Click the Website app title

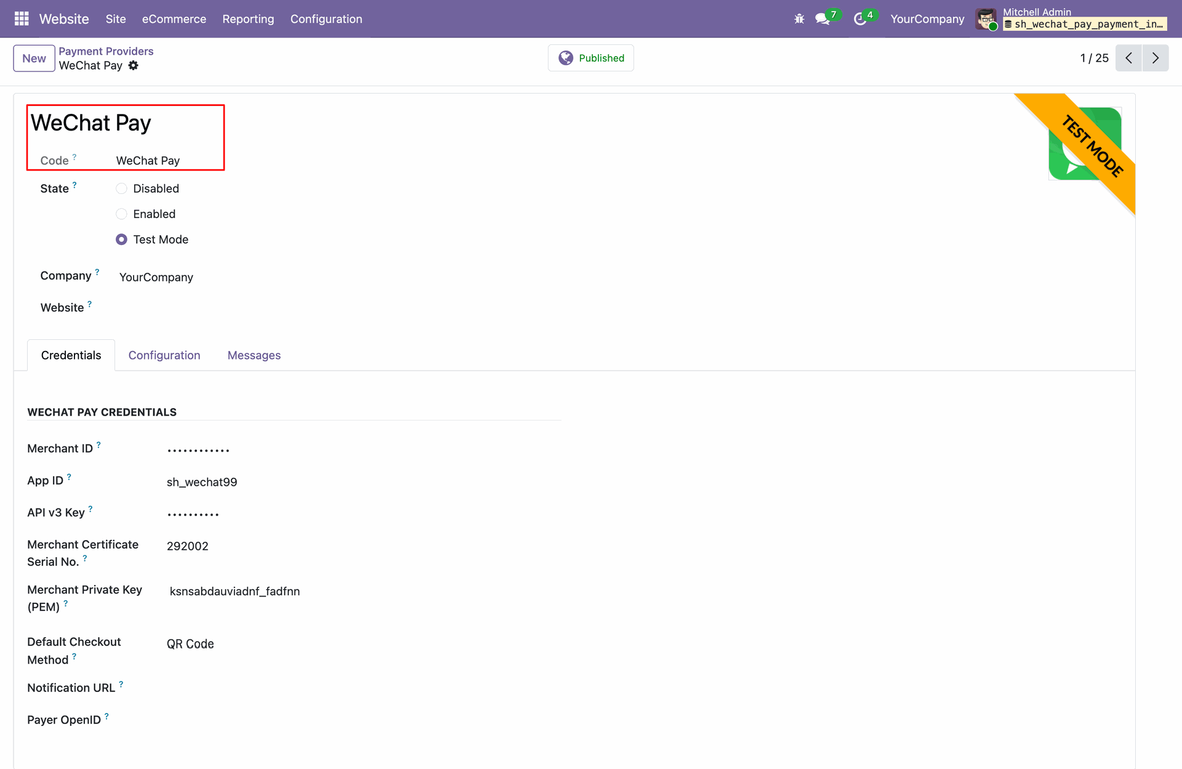point(64,19)
